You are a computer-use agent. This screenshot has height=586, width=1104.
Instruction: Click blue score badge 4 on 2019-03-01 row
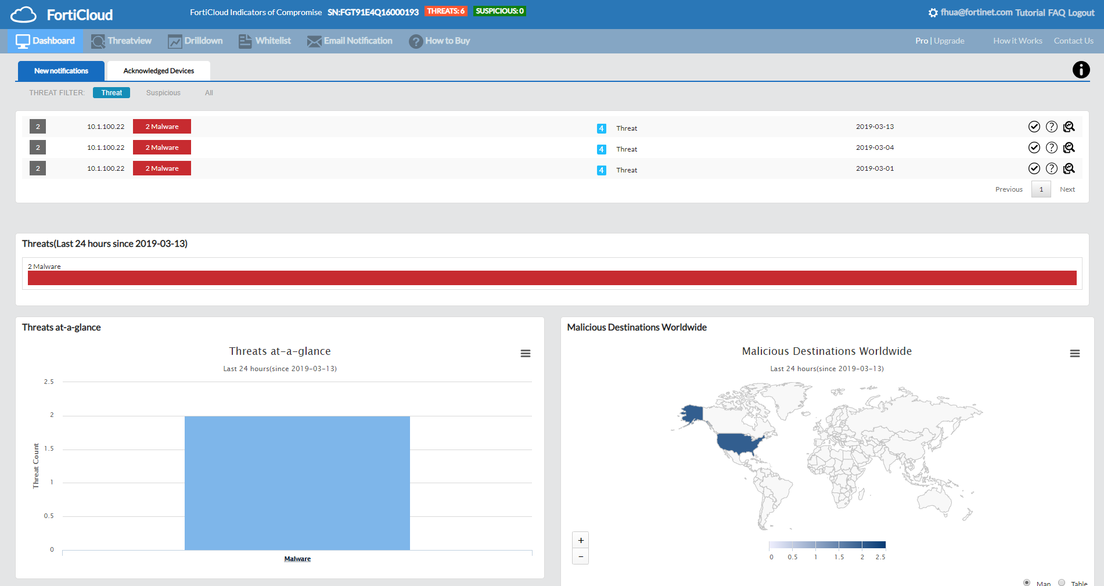point(602,170)
